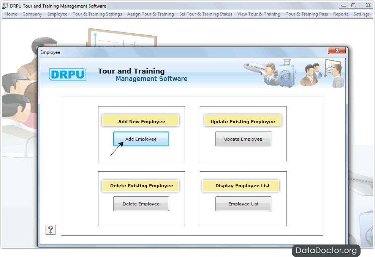The height and width of the screenshot is (257, 375).
Task: Click the Delete Employee button
Action: coord(141,204)
